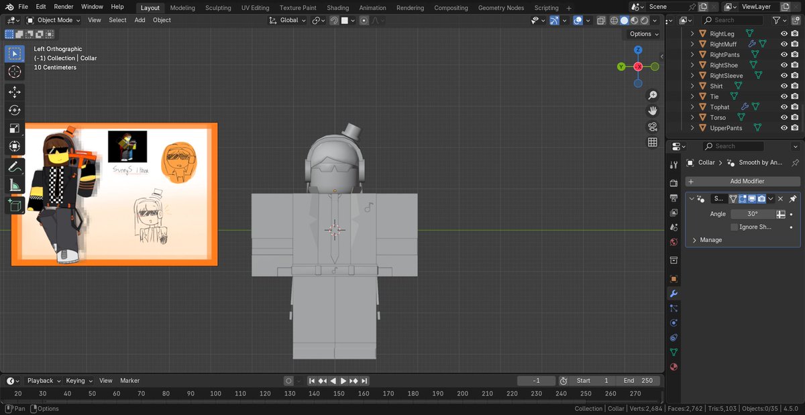
Task: Click the zoom magnifier viewport icon
Action: (x=652, y=95)
